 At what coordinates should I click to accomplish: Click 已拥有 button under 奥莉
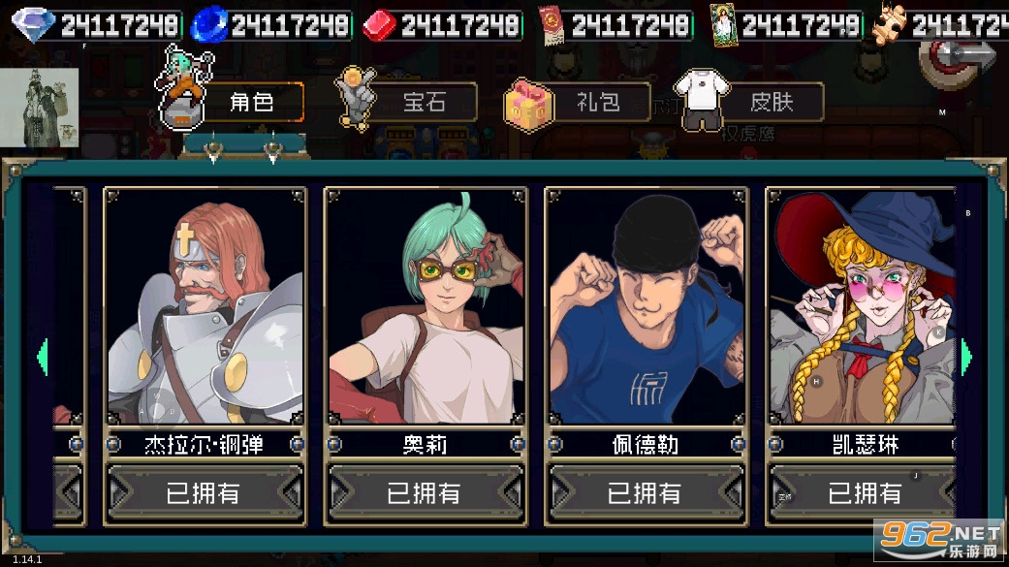[426, 493]
